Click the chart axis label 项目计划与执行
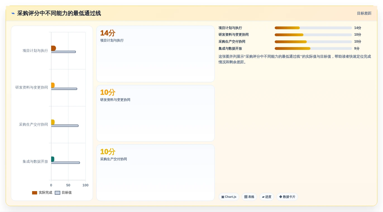The width and height of the screenshot is (383, 212). point(35,51)
